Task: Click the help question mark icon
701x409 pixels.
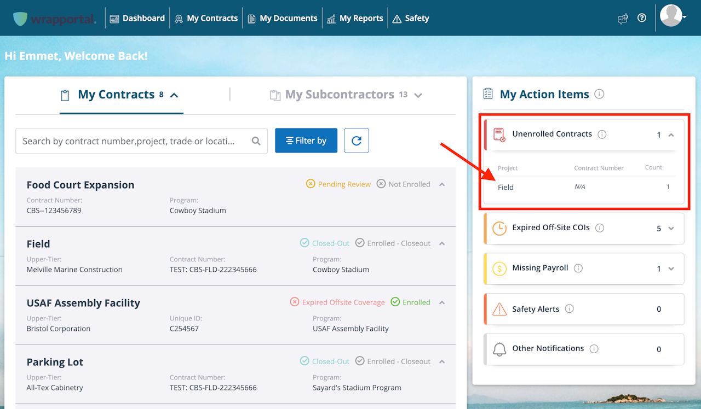Action: (642, 18)
